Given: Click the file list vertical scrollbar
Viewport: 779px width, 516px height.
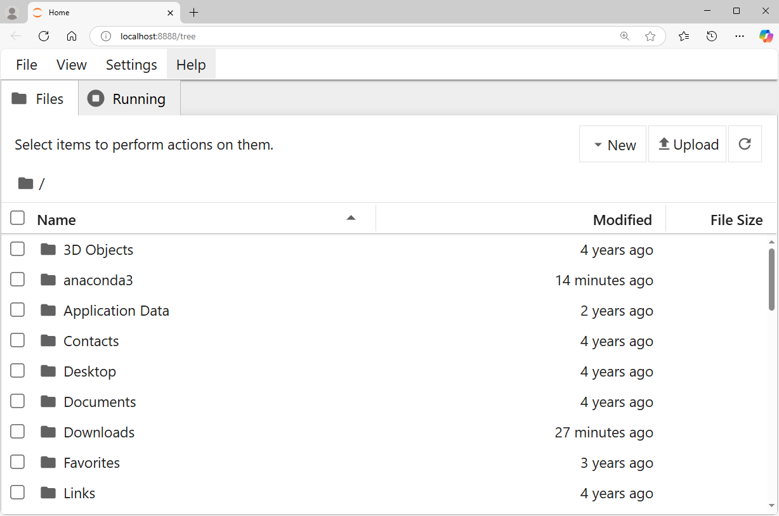Looking at the screenshot, I should tap(771, 279).
